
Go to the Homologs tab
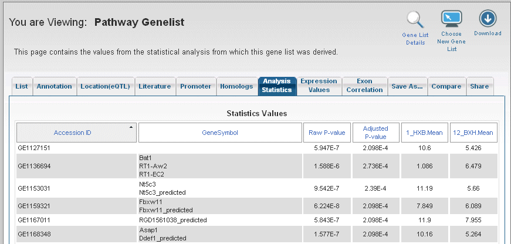(x=236, y=86)
